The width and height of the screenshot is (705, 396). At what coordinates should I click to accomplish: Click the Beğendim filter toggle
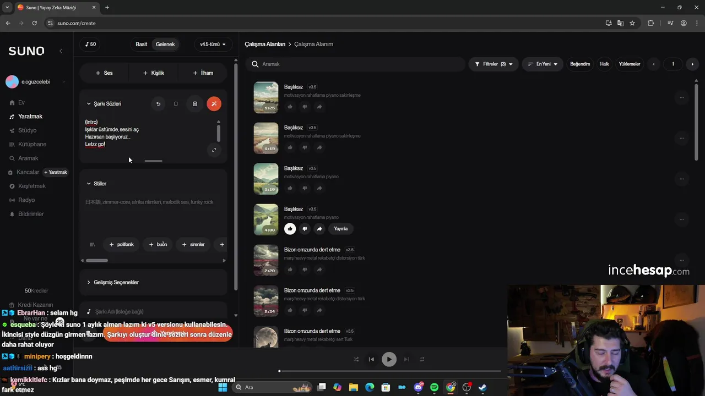(x=580, y=64)
